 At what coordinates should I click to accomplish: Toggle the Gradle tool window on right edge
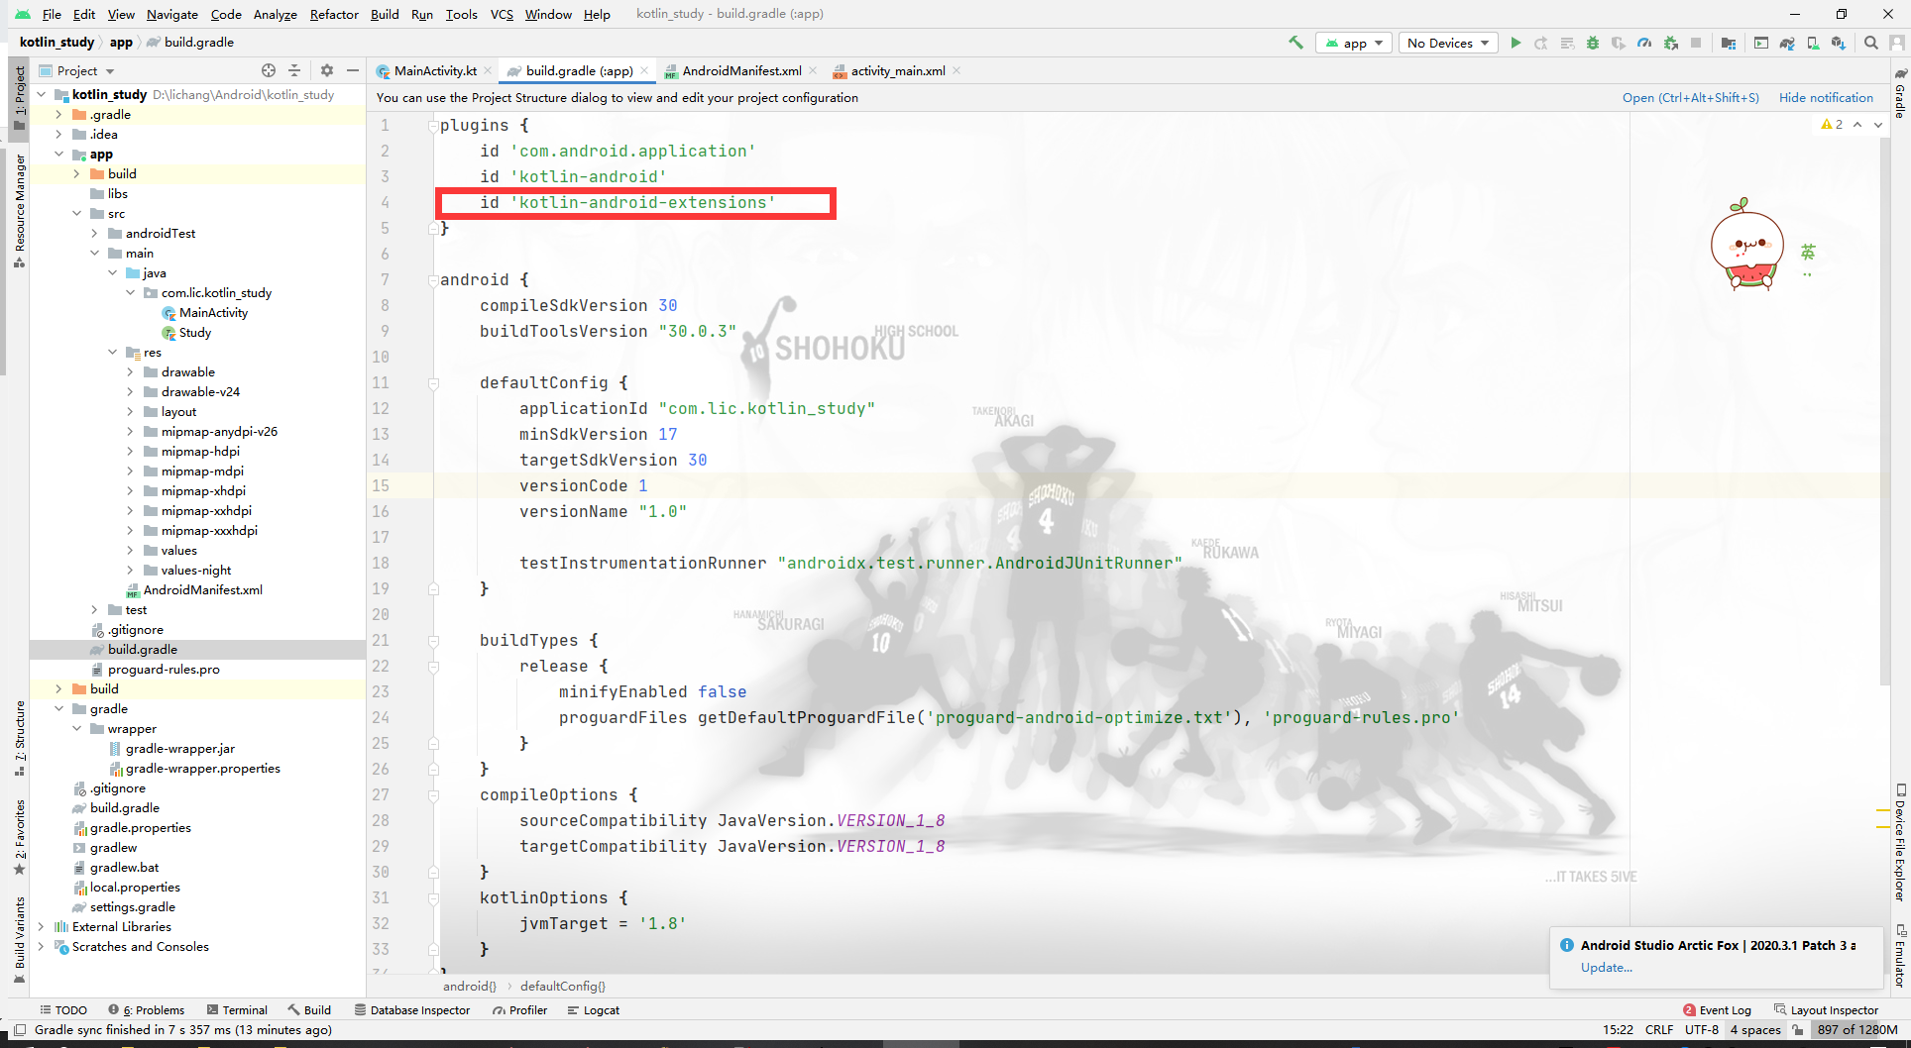(1900, 94)
